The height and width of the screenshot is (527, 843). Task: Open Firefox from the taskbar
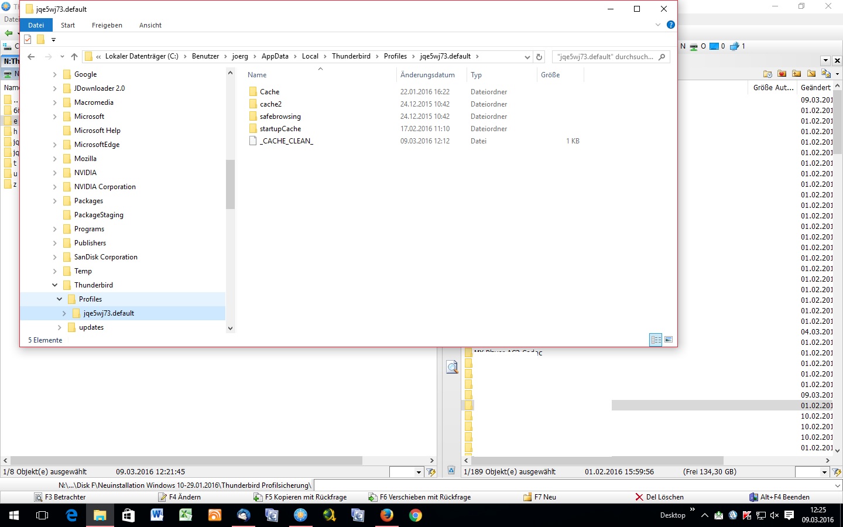pos(387,515)
